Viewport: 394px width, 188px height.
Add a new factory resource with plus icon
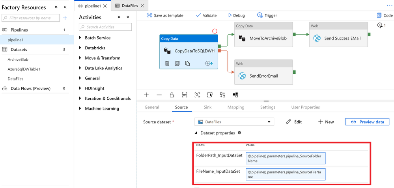(x=65, y=18)
